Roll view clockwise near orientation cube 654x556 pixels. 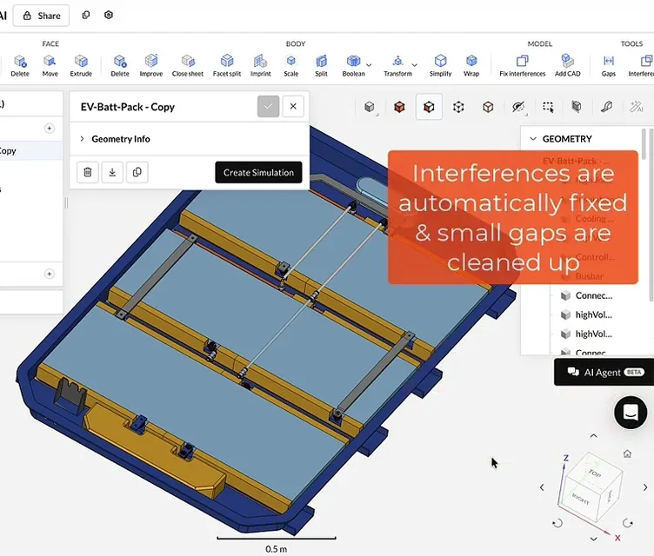tap(628, 523)
